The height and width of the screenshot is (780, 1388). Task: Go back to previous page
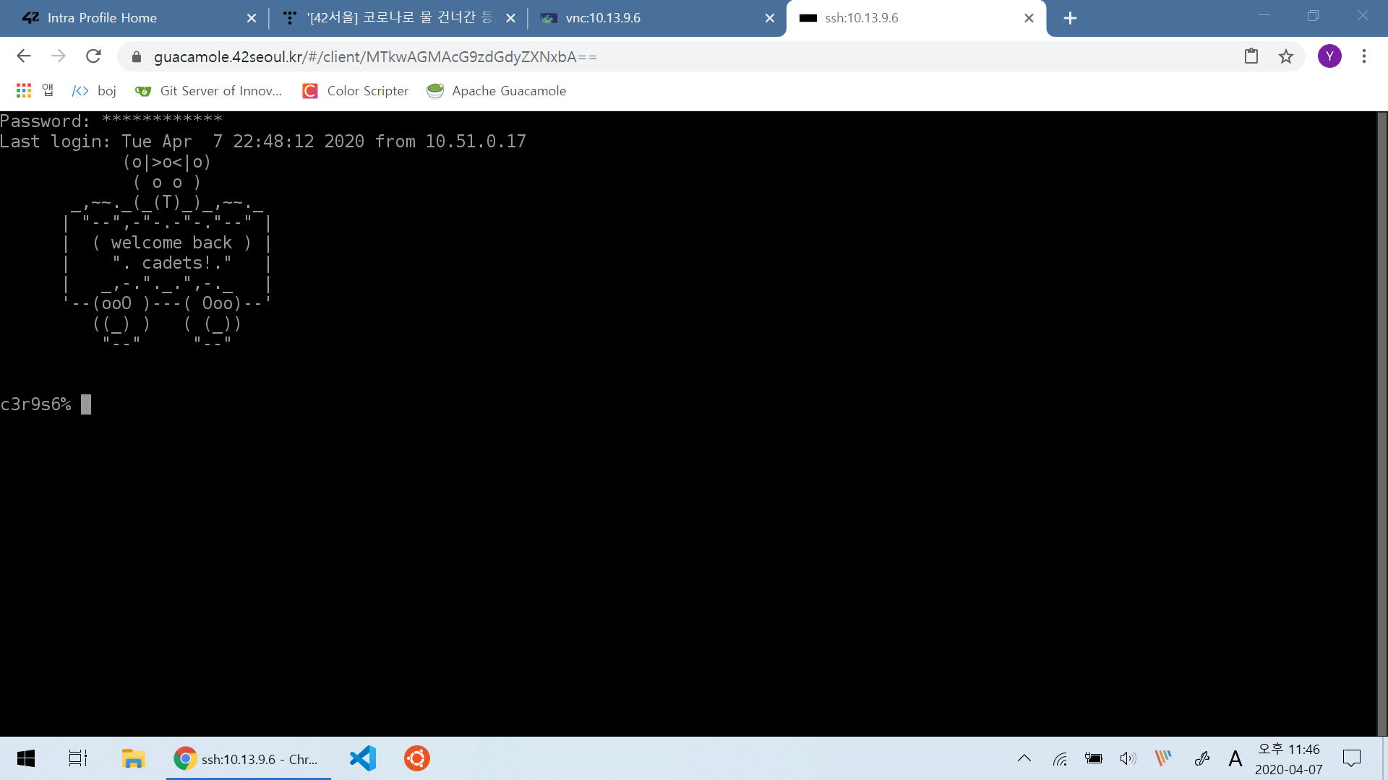click(x=24, y=56)
